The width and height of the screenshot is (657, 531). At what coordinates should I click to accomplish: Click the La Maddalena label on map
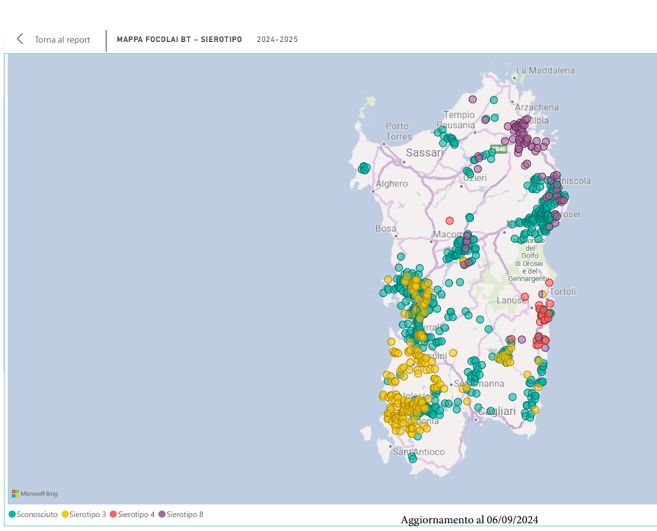point(545,71)
